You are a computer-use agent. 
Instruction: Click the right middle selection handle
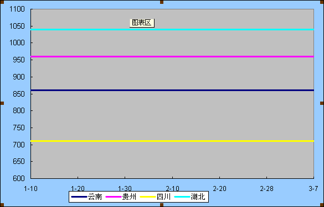click(322, 103)
